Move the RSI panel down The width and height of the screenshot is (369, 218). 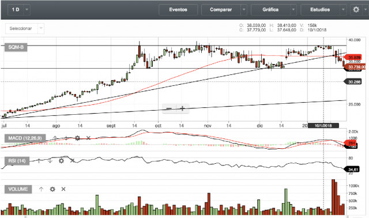(x=50, y=161)
